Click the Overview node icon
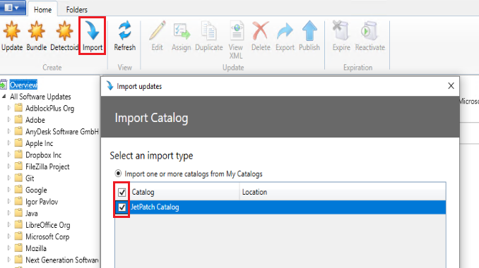 [x=4, y=85]
